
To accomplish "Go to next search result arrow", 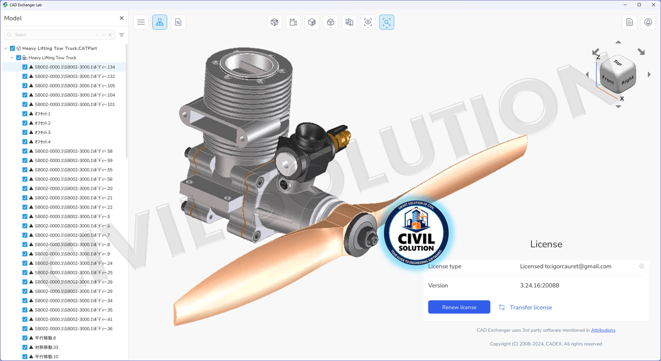I will [x=104, y=35].
